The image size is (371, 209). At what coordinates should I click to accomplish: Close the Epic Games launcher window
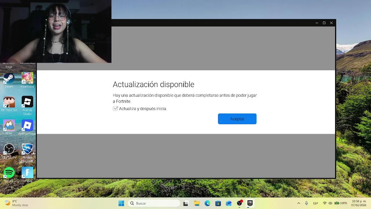coord(331,23)
